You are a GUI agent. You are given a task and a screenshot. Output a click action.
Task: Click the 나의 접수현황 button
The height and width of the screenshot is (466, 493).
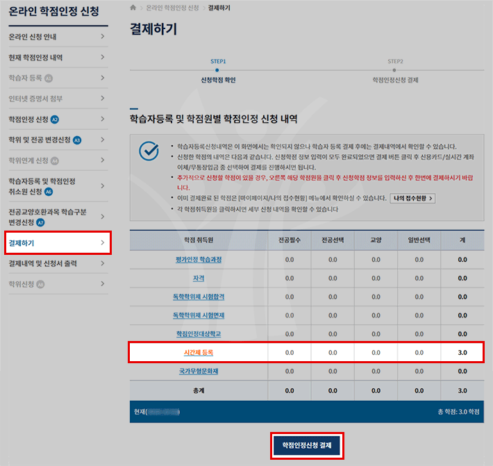pyautogui.click(x=413, y=199)
